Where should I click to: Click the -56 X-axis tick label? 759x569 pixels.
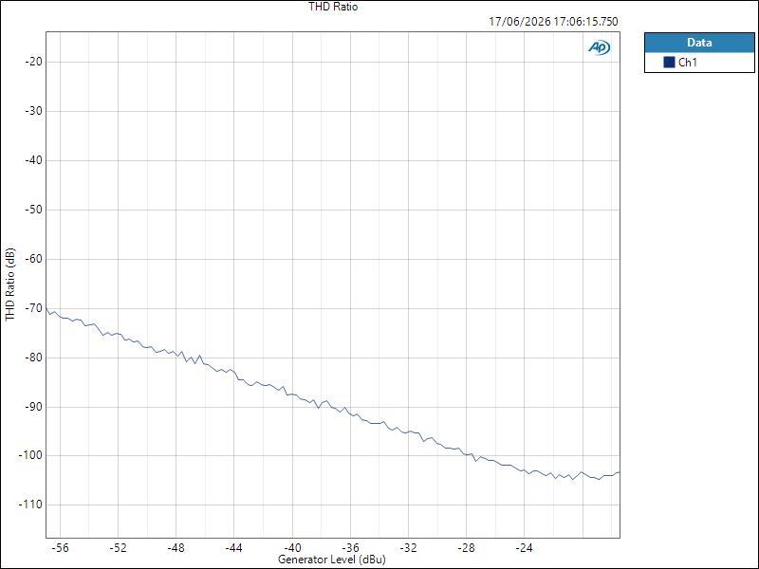pos(60,548)
